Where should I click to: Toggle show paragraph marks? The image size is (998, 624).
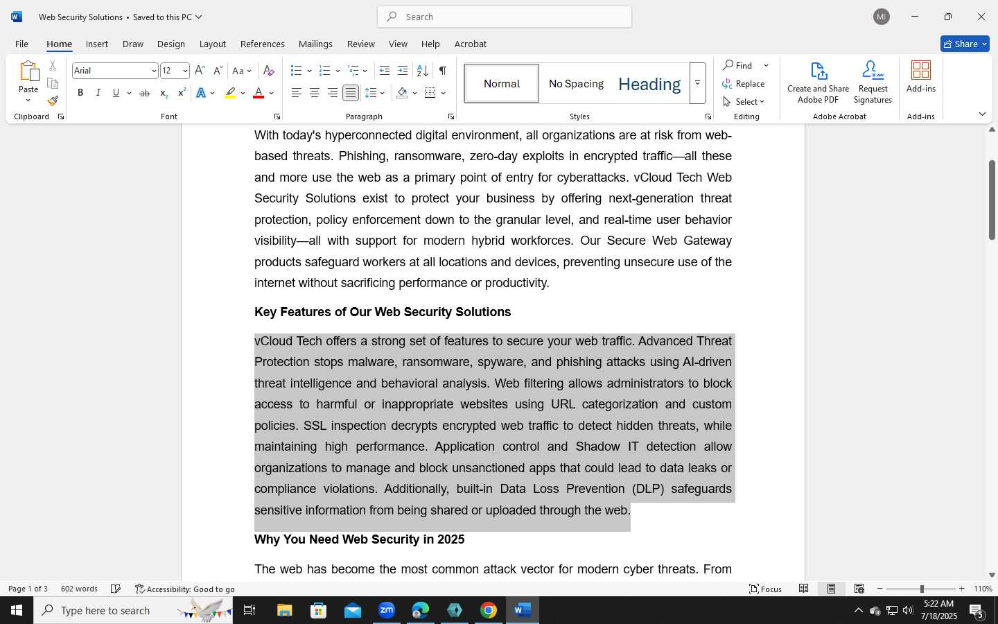click(442, 71)
